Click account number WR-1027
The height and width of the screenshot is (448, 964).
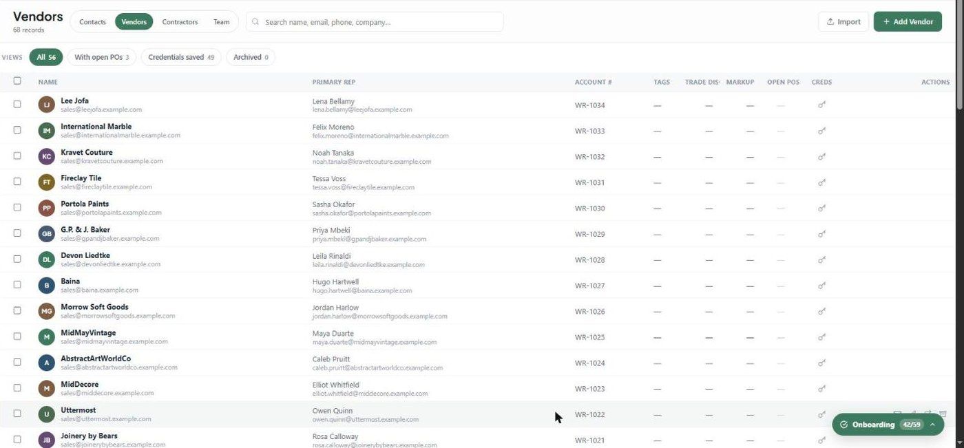coord(590,286)
